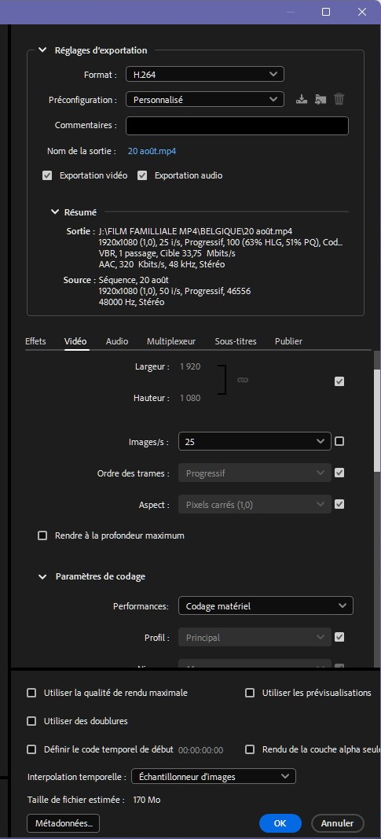
Task: Open the Format H.264 dropdown
Action: pos(205,74)
